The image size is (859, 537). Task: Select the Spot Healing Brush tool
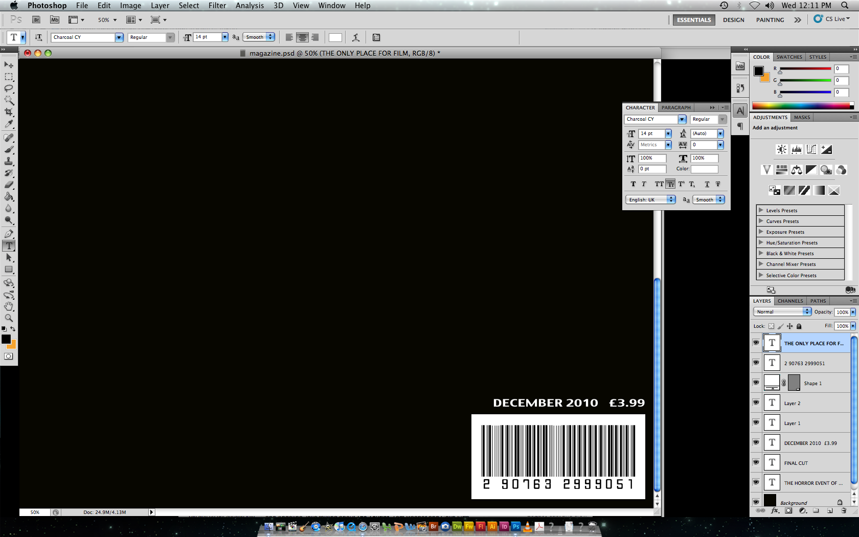9,138
